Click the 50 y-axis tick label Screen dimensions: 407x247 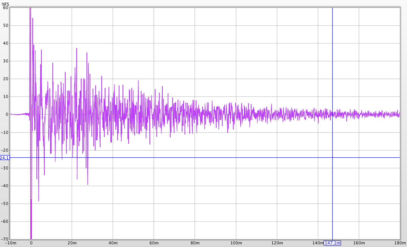[x=6, y=25]
